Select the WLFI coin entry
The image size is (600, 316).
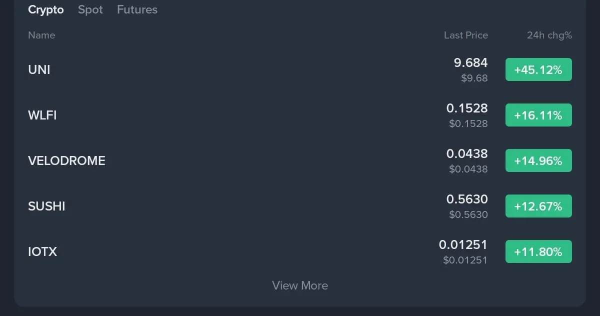click(300, 115)
